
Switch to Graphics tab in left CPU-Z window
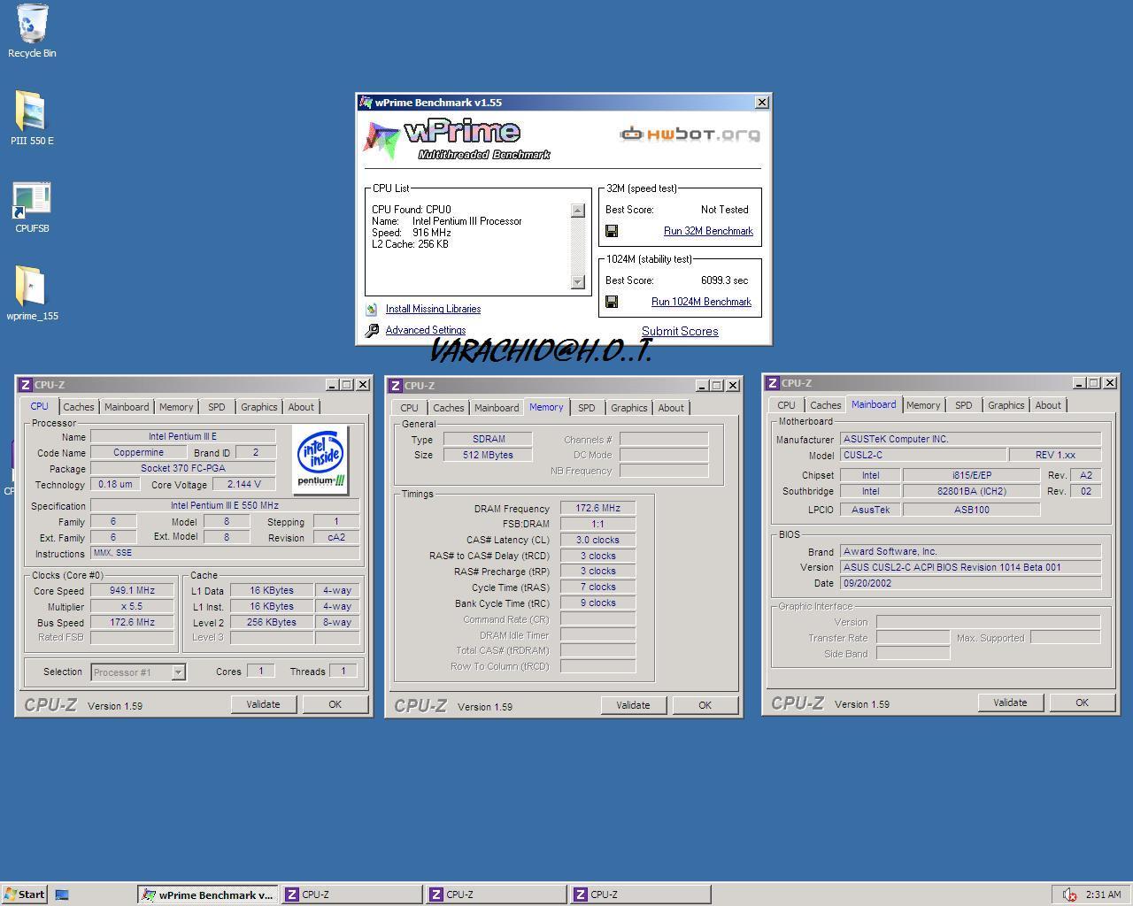[259, 407]
